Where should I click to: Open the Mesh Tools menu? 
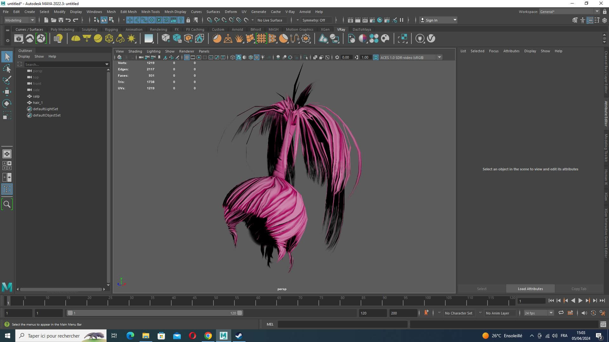(150, 12)
